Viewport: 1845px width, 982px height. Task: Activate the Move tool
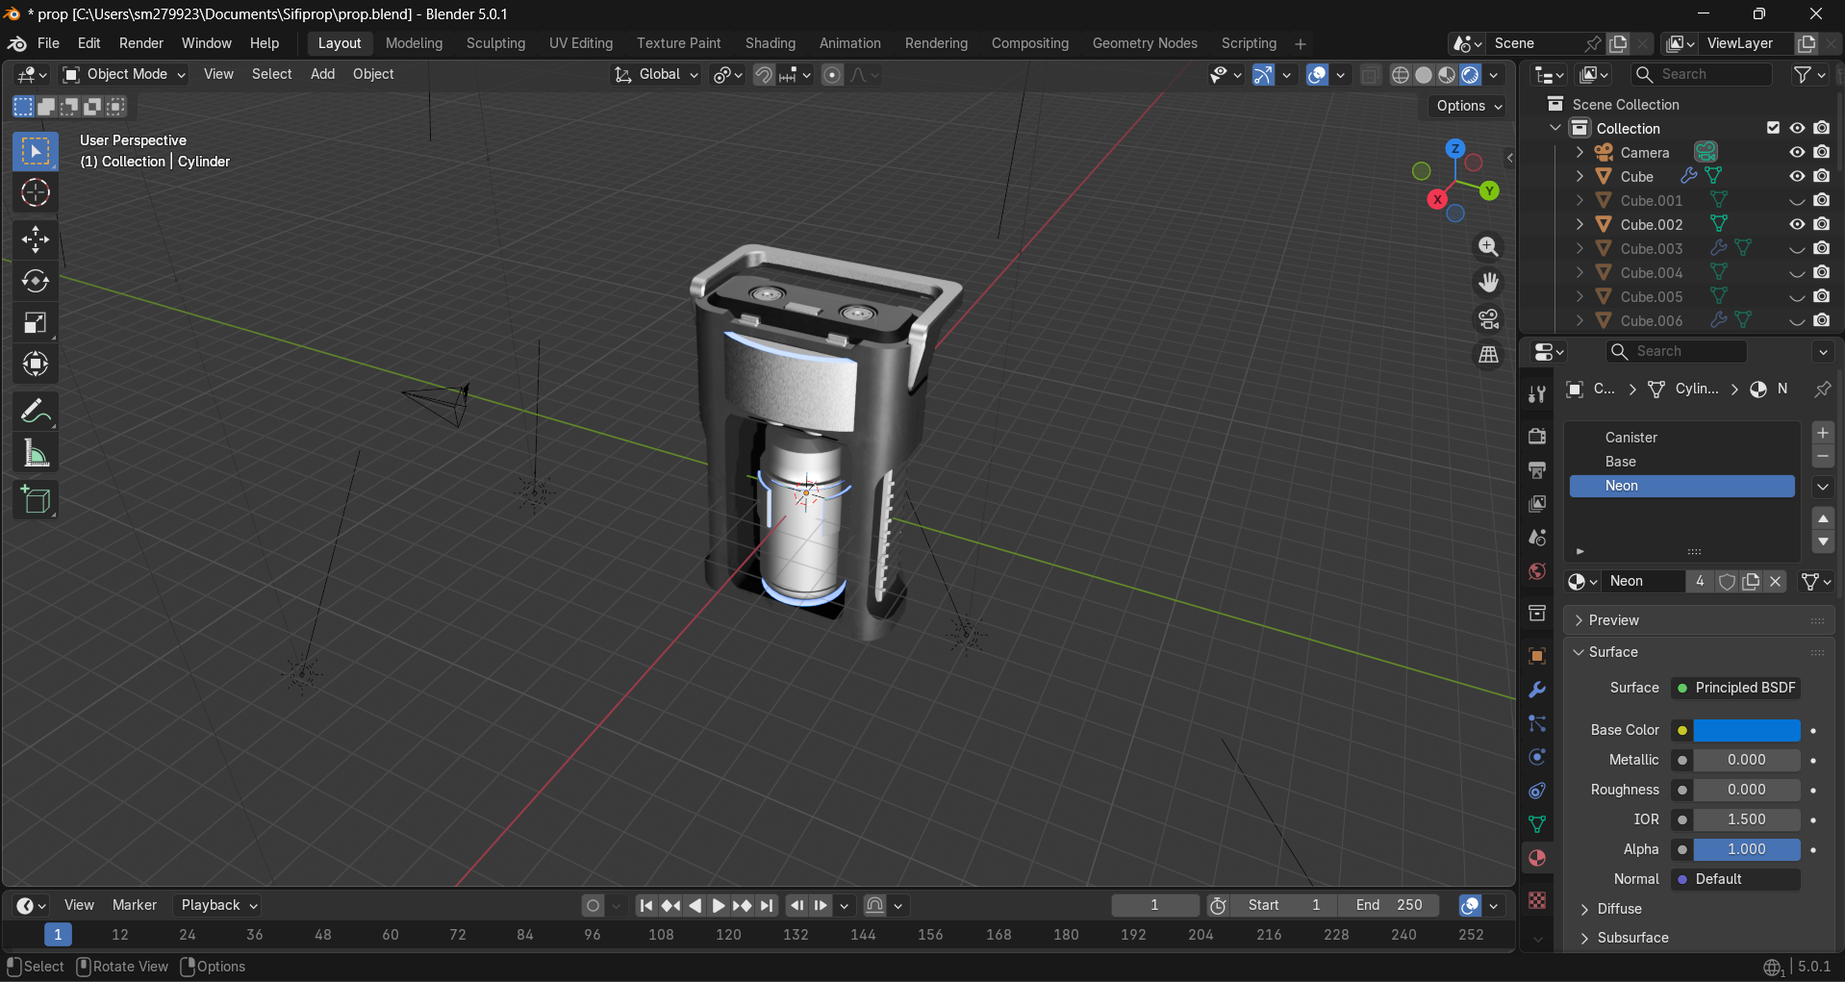[36, 239]
